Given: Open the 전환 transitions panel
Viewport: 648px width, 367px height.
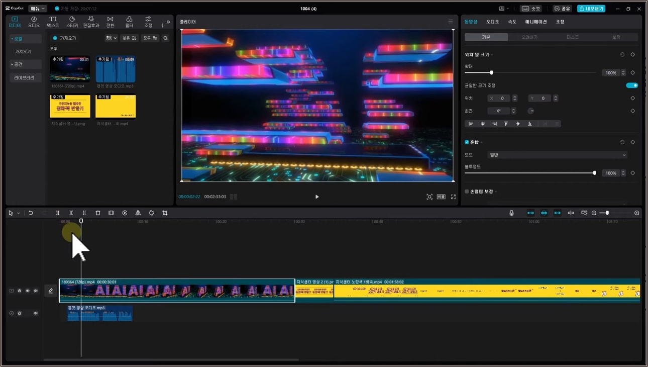Looking at the screenshot, I should tap(110, 22).
